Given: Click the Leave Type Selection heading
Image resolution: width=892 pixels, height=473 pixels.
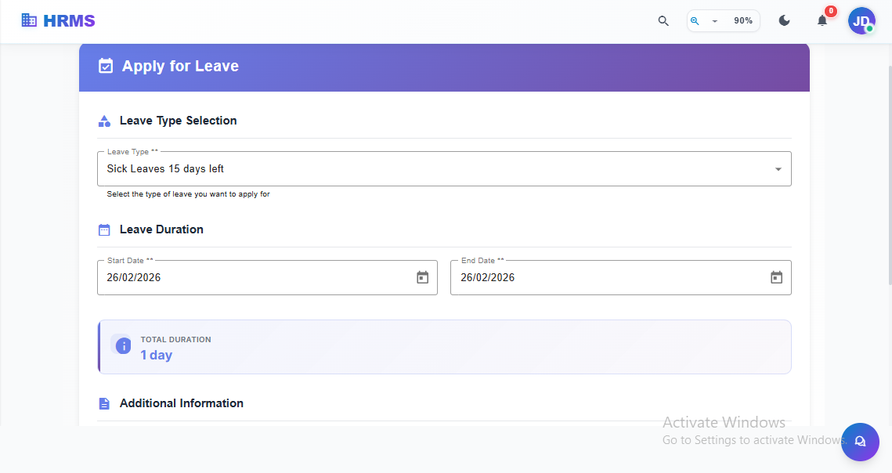Looking at the screenshot, I should click(178, 121).
